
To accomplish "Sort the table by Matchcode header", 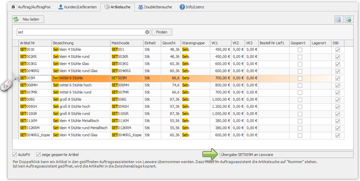I will click(x=127, y=43).
